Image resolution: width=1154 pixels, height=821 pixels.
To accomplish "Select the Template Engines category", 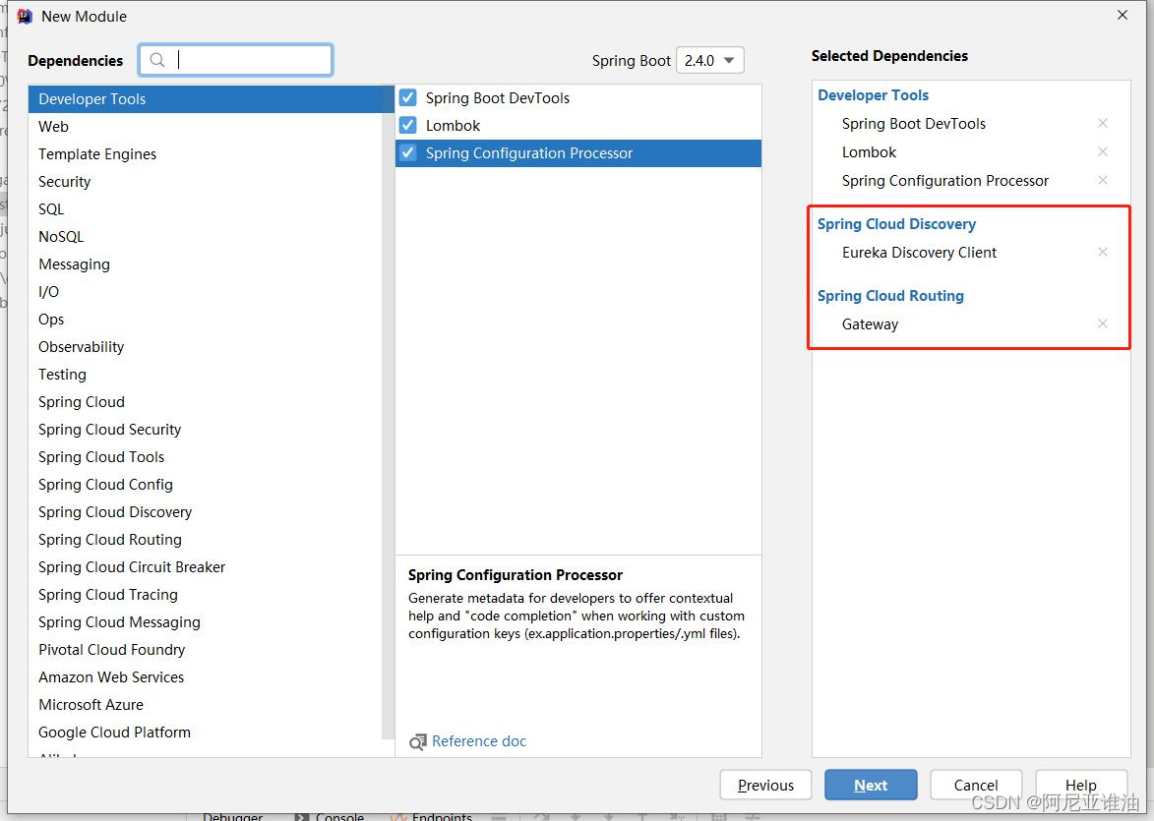I will [206, 153].
